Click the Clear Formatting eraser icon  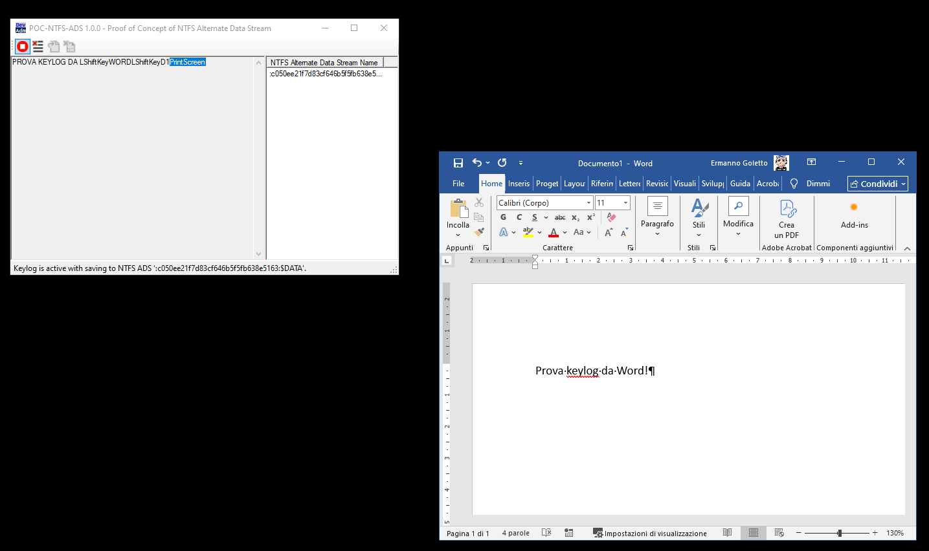coord(611,217)
